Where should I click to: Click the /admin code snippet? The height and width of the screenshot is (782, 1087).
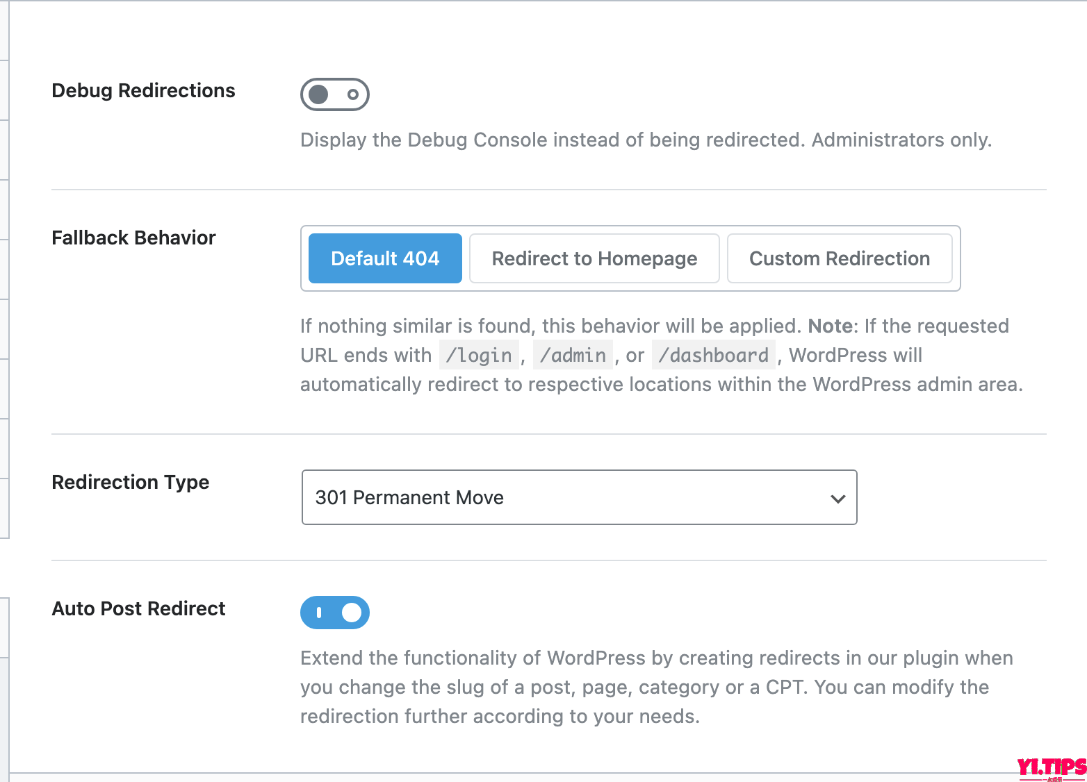pyautogui.click(x=573, y=355)
